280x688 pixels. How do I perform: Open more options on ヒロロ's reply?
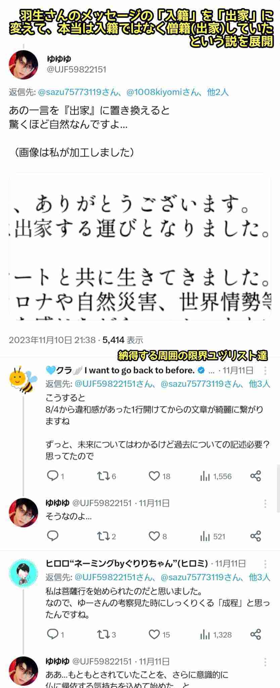265,564
